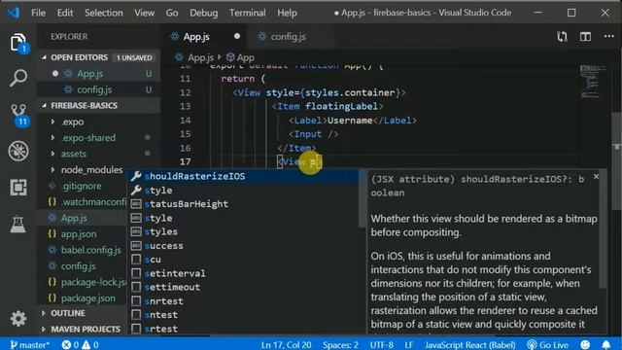Screen dimensions: 622x350
Task: Open the Test beaker view icon
Action: [17, 225]
